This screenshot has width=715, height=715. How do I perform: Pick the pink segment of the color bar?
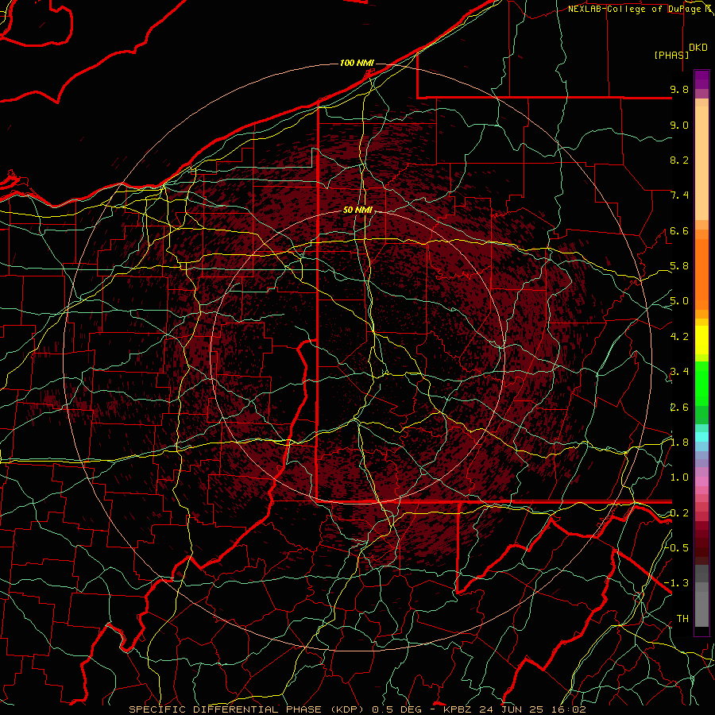pos(701,481)
